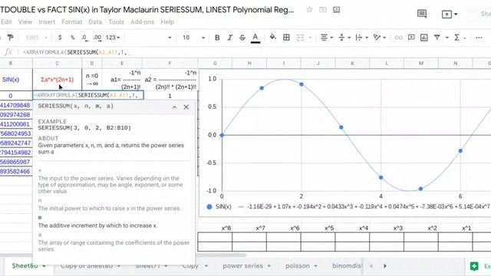
Task: Select column C header
Action: pyautogui.click(x=57, y=63)
